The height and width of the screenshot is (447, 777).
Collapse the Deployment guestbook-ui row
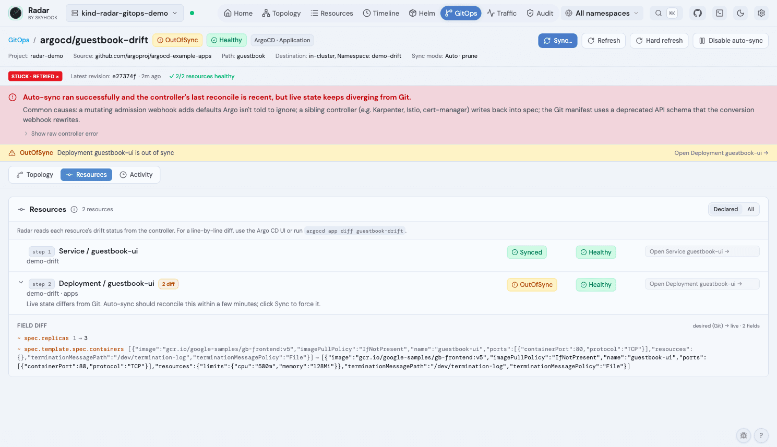coord(21,282)
